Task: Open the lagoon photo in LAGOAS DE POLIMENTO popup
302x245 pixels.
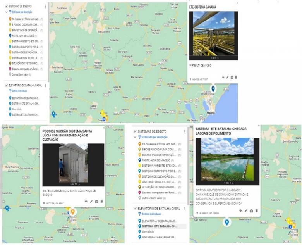Action: [225, 158]
